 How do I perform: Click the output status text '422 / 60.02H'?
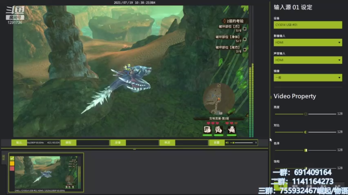[x=53, y=143]
